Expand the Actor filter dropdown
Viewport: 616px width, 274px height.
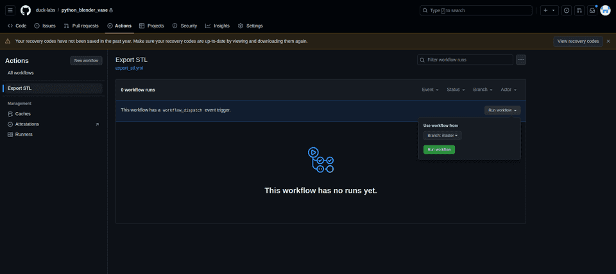click(509, 90)
